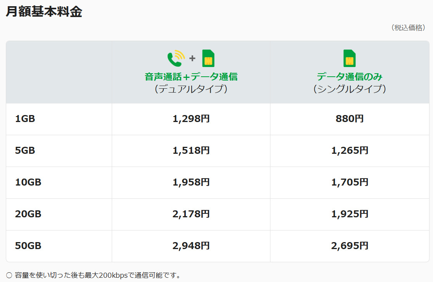Click the 月額基本料金 heading

(44, 12)
